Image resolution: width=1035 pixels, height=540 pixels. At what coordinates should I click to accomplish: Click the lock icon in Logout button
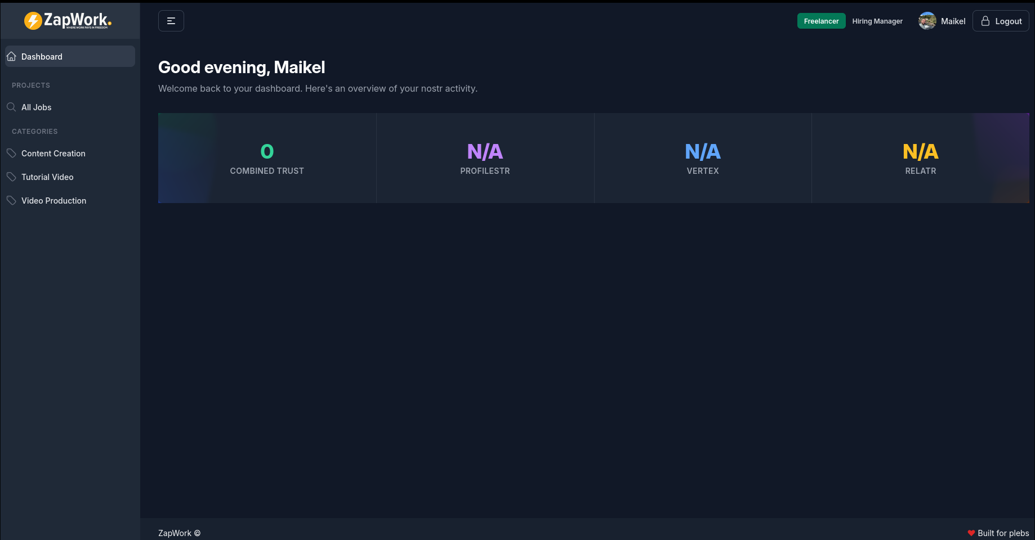(x=985, y=21)
